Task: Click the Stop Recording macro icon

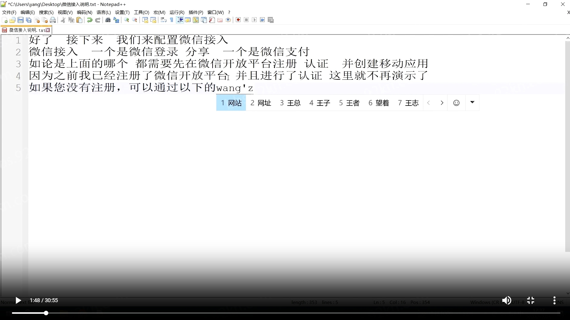Action: pyautogui.click(x=246, y=20)
